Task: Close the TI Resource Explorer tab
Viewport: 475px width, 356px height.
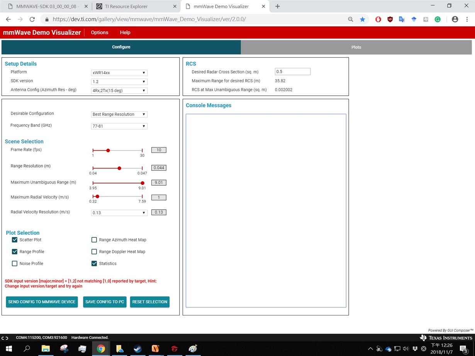Action: click(175, 6)
